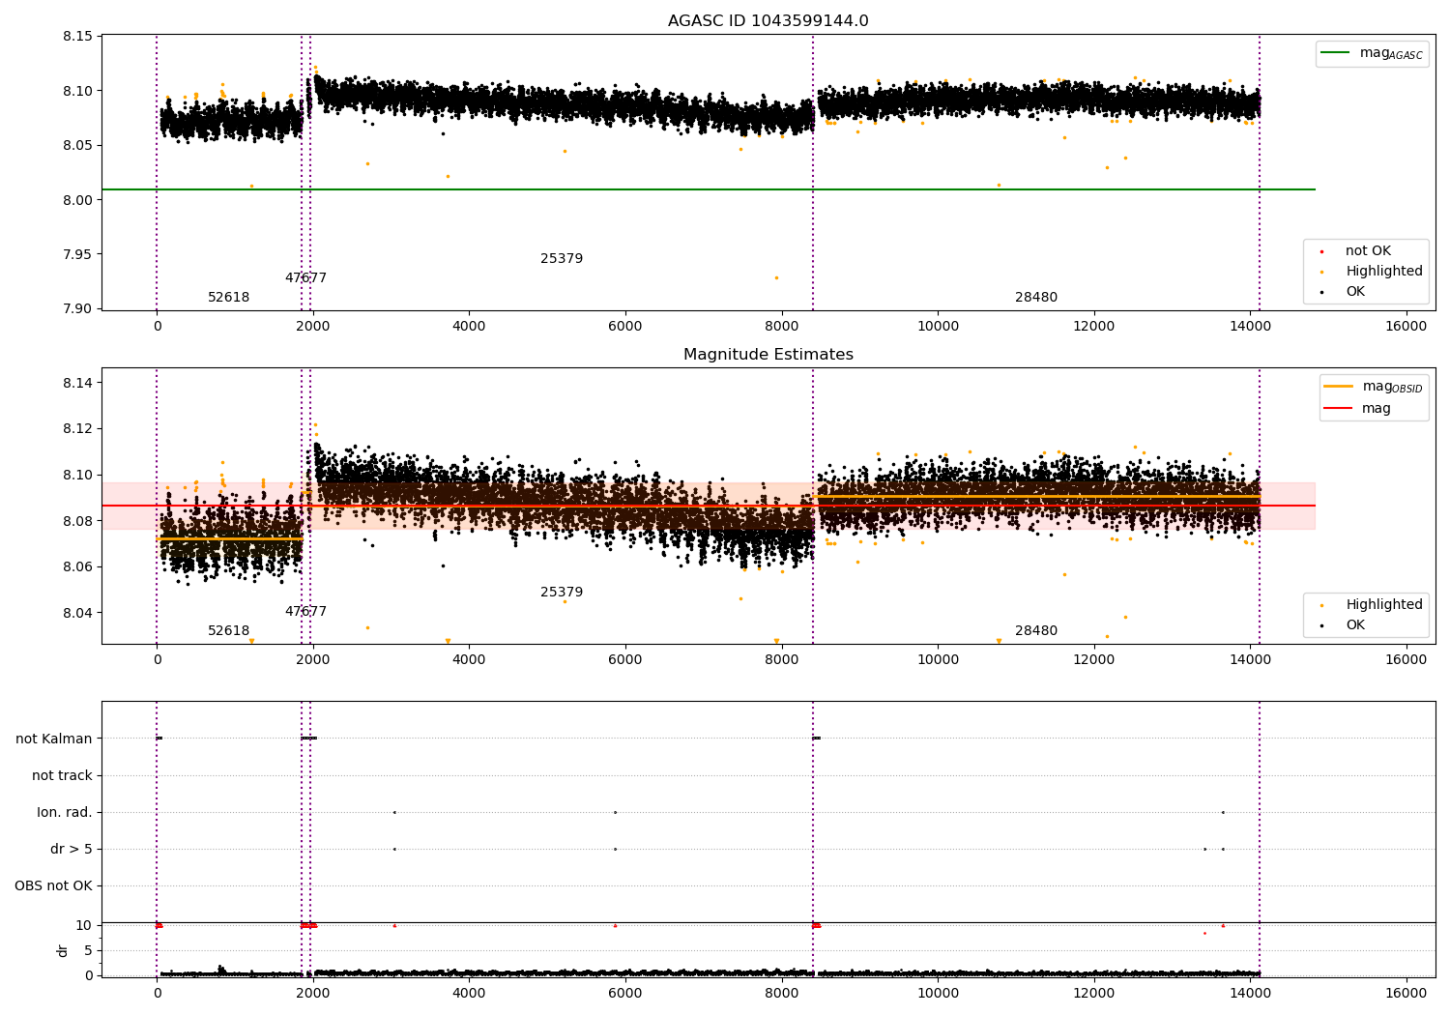The width and height of the screenshot is (1450, 1015).
Task: Click the orange highlighted outlier near 7.93 in top plot
Action: tap(775, 277)
